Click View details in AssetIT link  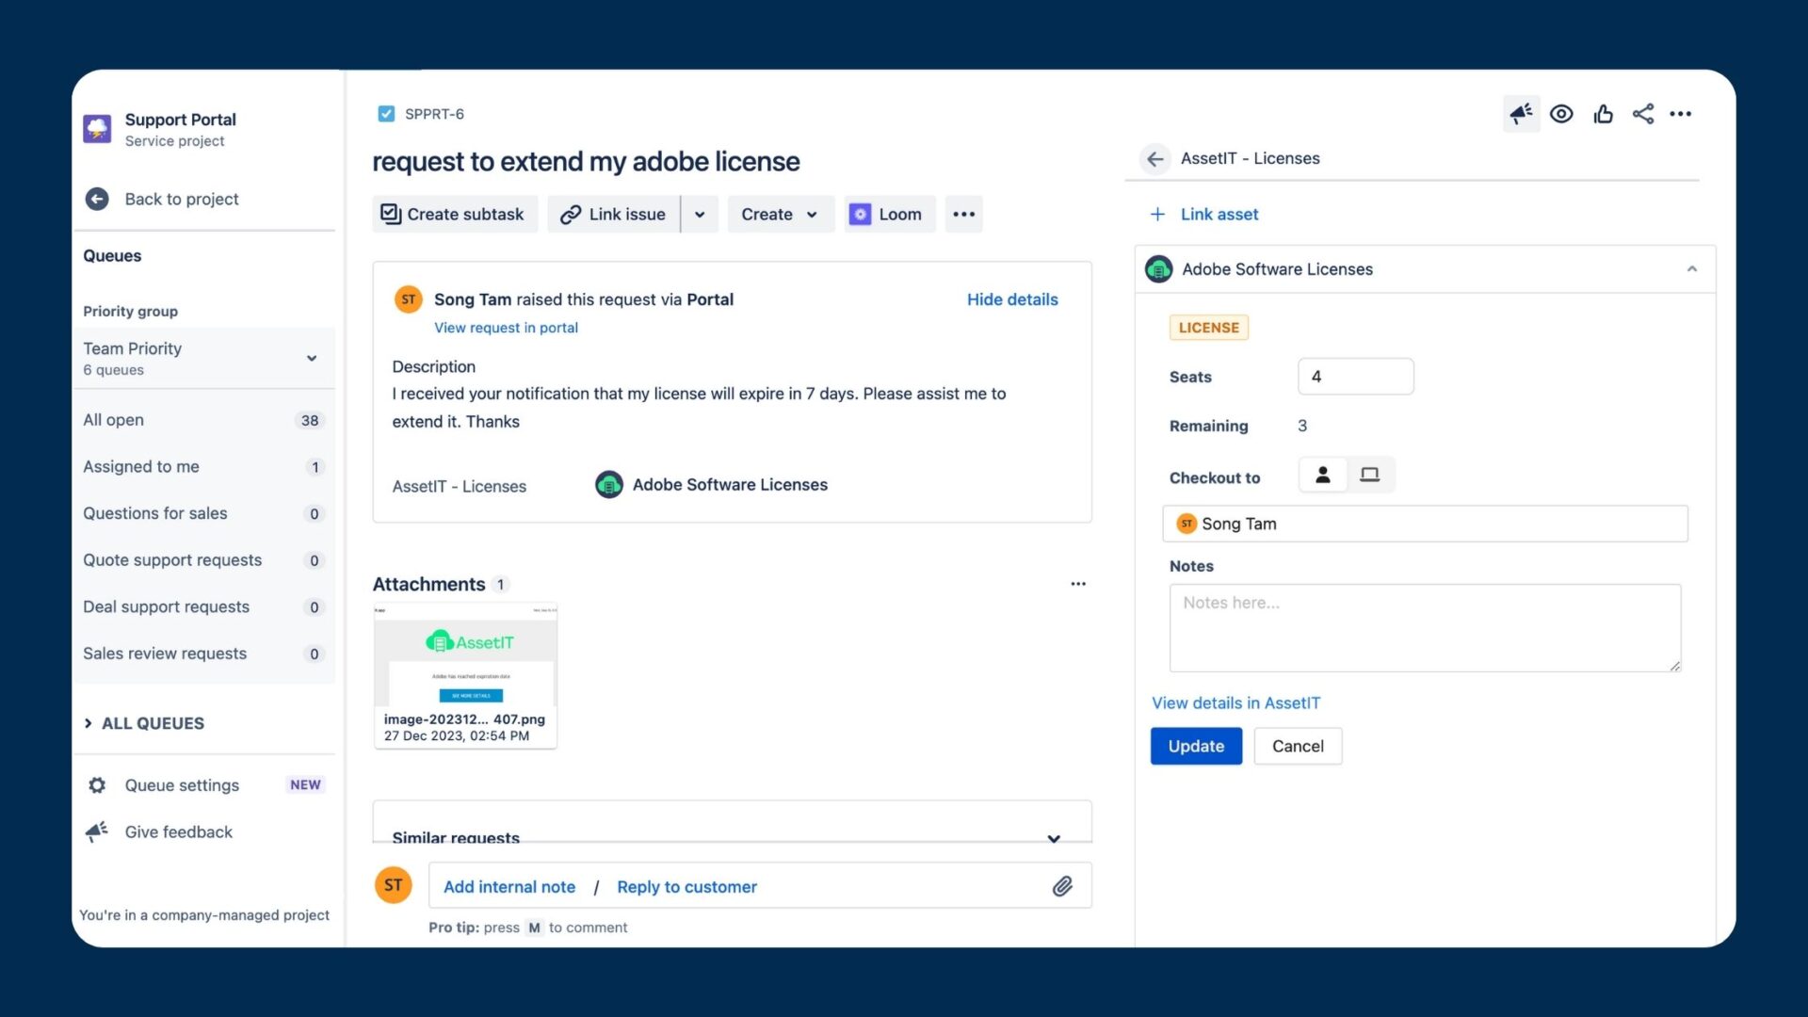pos(1235,702)
